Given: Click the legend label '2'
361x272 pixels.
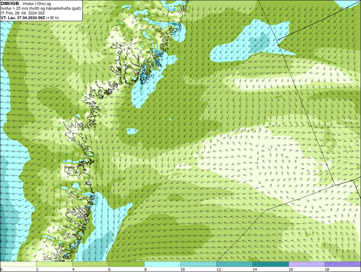Looking at the screenshot, I should 37,269.
